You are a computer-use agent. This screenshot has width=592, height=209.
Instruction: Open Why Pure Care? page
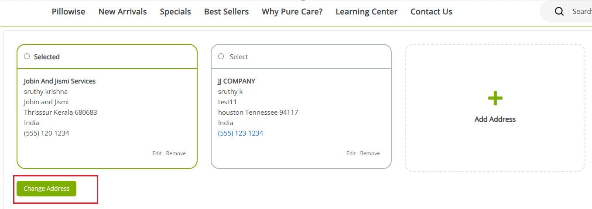pyautogui.click(x=292, y=12)
